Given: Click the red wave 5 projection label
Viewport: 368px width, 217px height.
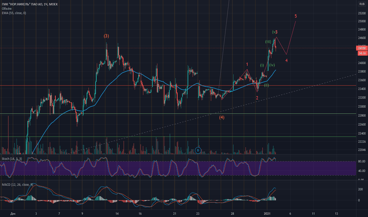Looking at the screenshot, I should [x=296, y=16].
